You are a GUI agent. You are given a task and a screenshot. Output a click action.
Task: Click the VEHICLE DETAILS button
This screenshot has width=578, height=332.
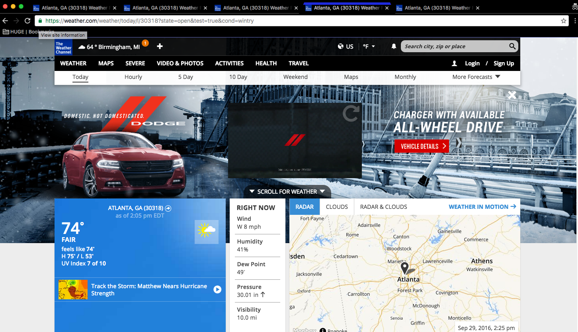coord(422,146)
